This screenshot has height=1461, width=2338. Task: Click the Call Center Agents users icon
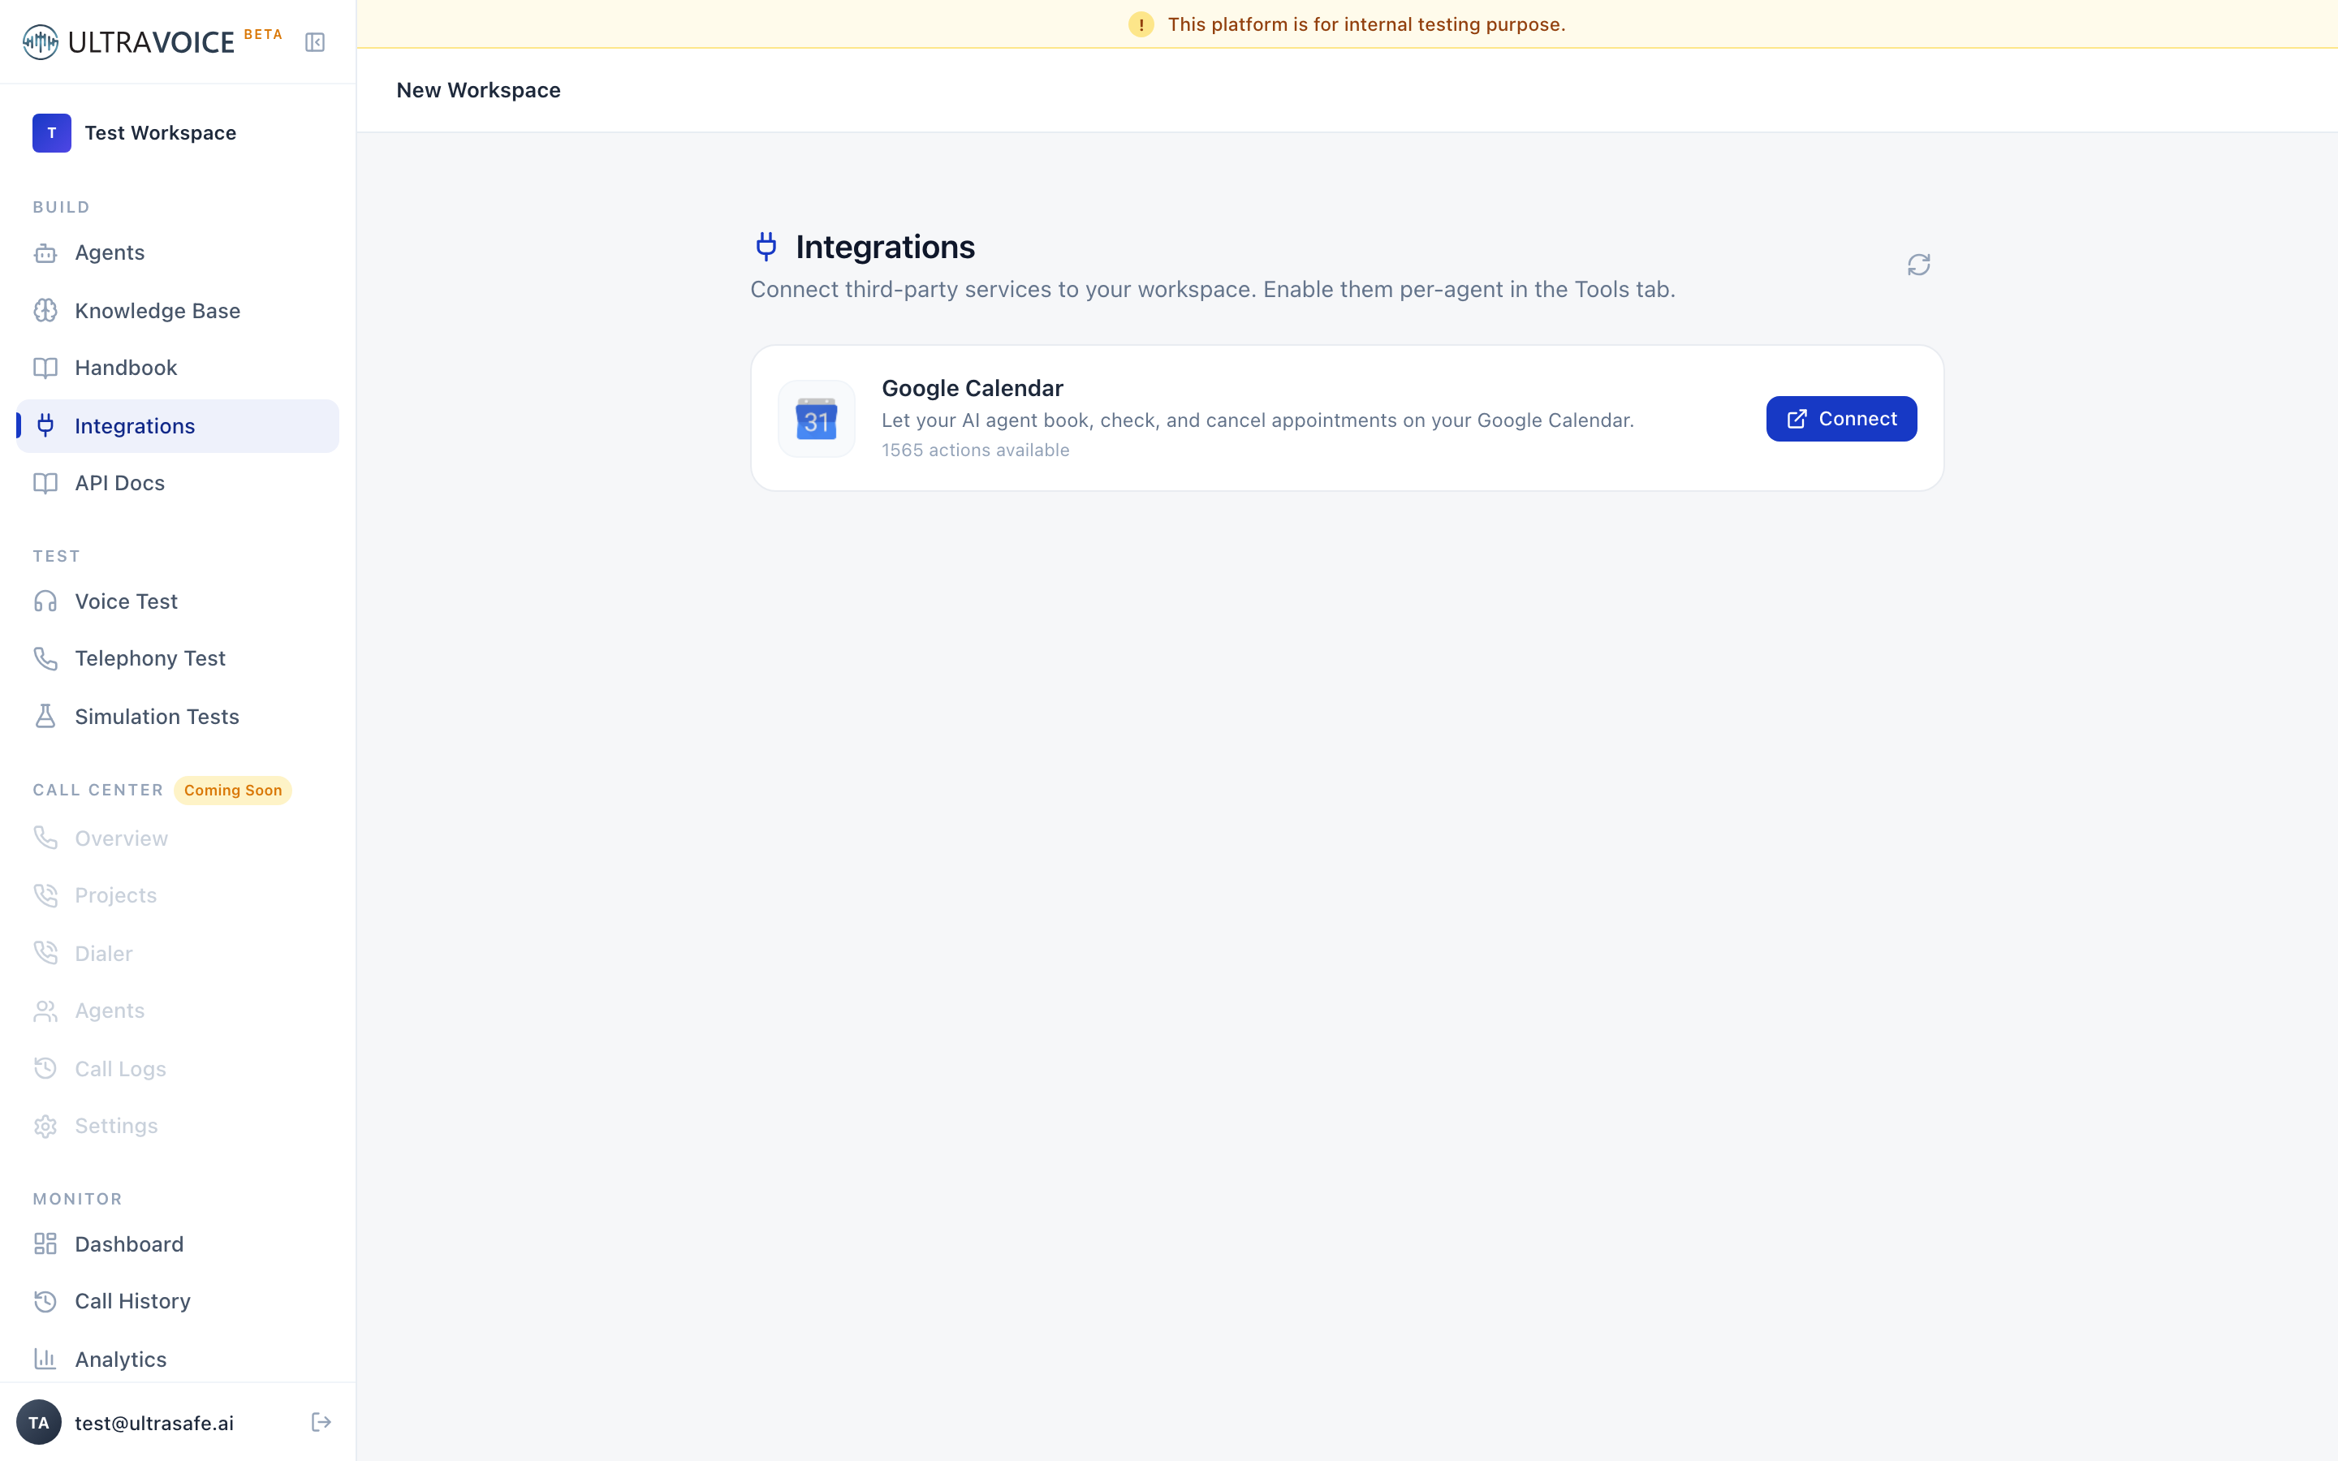click(x=45, y=1011)
